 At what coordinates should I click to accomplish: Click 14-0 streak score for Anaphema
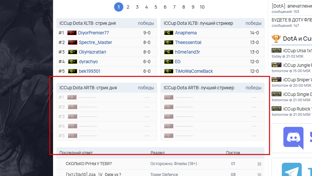point(254,33)
